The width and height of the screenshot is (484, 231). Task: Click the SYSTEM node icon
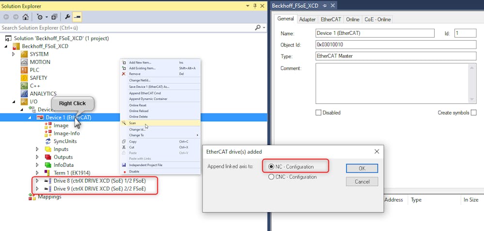point(24,54)
